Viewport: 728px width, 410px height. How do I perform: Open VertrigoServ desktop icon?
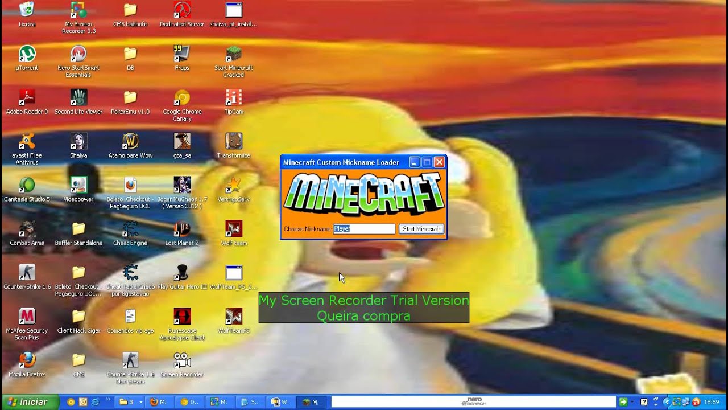pyautogui.click(x=233, y=190)
